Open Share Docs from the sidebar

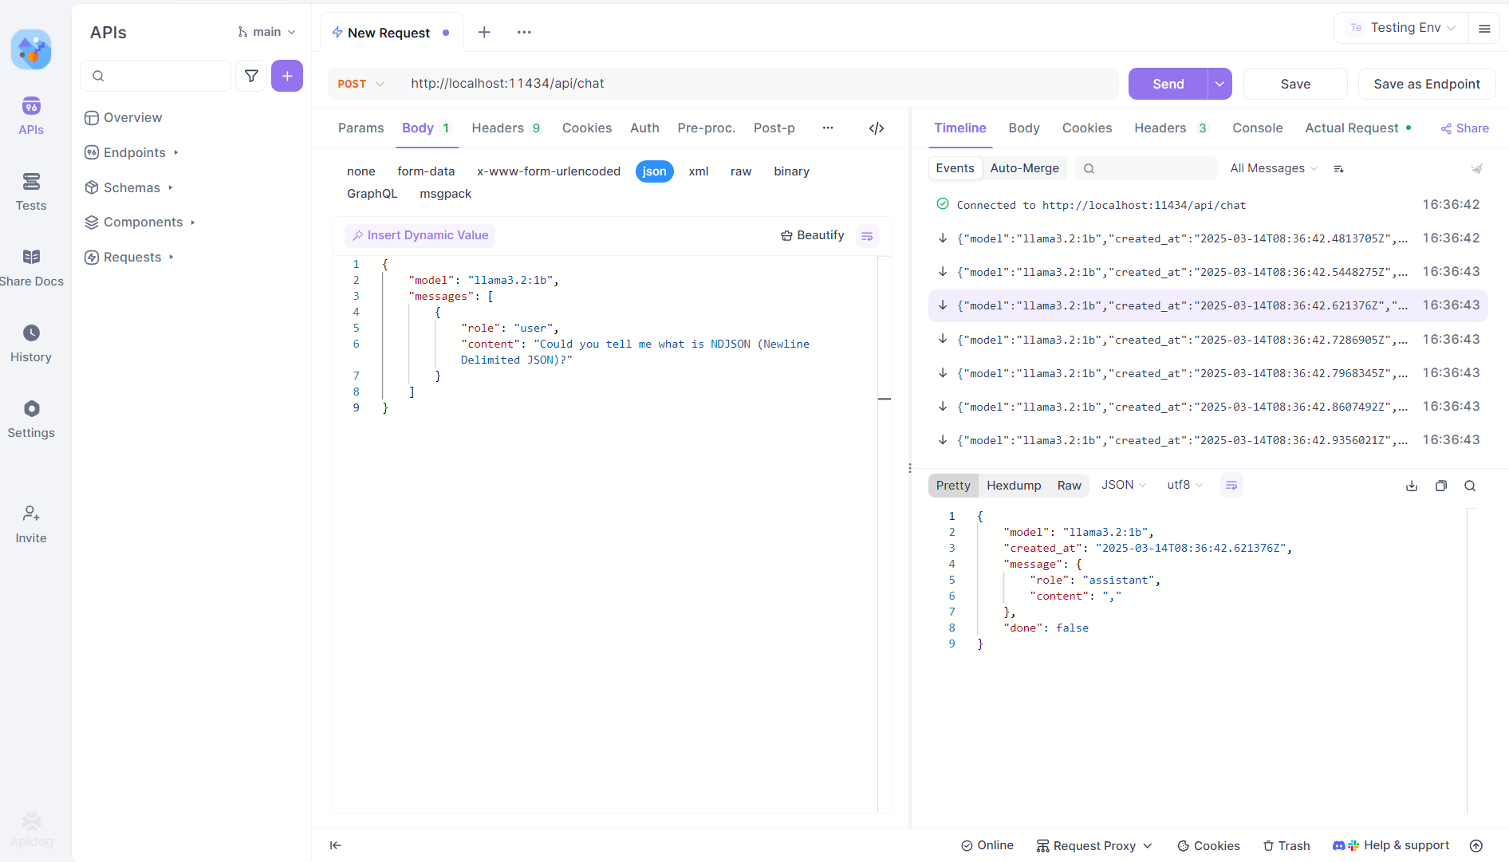pyautogui.click(x=31, y=268)
